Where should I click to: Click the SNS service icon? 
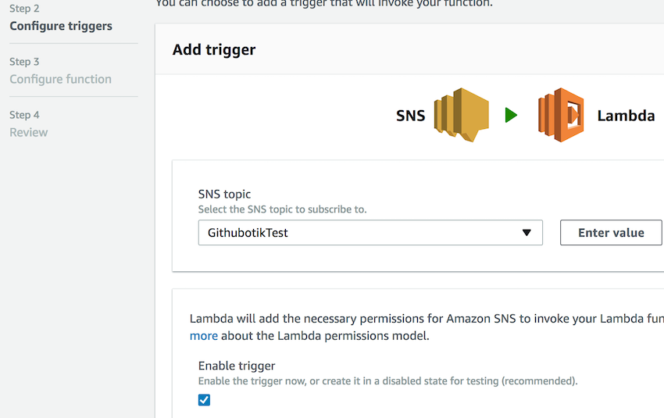point(461,115)
